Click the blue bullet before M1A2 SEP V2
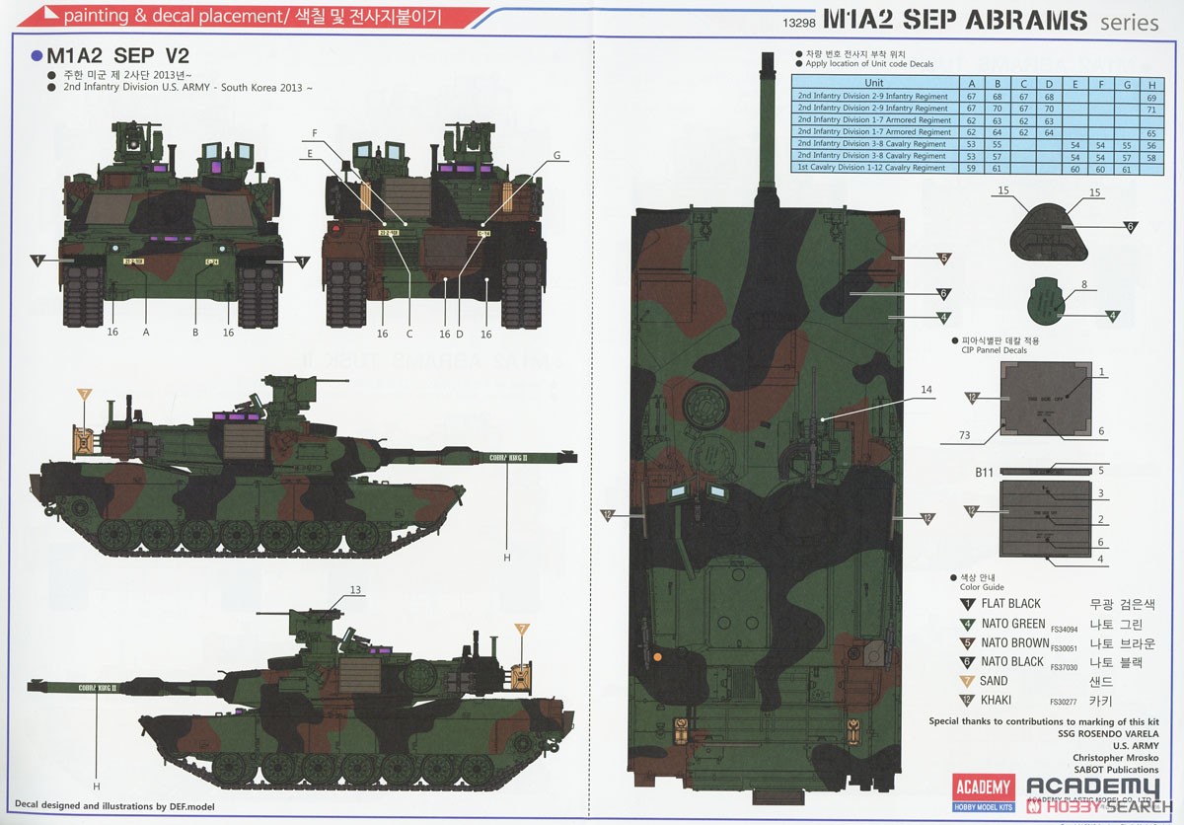Screen dimensions: 1184x825 point(37,56)
